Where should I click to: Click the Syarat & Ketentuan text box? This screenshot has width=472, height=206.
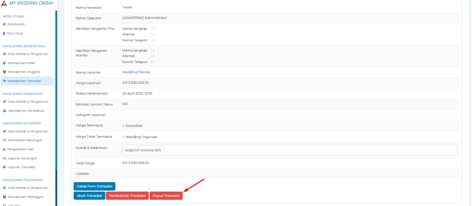[x=289, y=150]
